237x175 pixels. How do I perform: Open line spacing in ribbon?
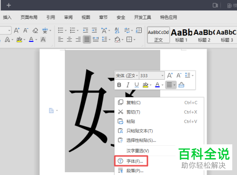pyautogui.click(x=105, y=39)
